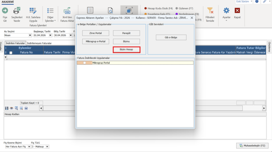Click the Matrah column header
This screenshot has width=272, height=152.
click(x=241, y=52)
